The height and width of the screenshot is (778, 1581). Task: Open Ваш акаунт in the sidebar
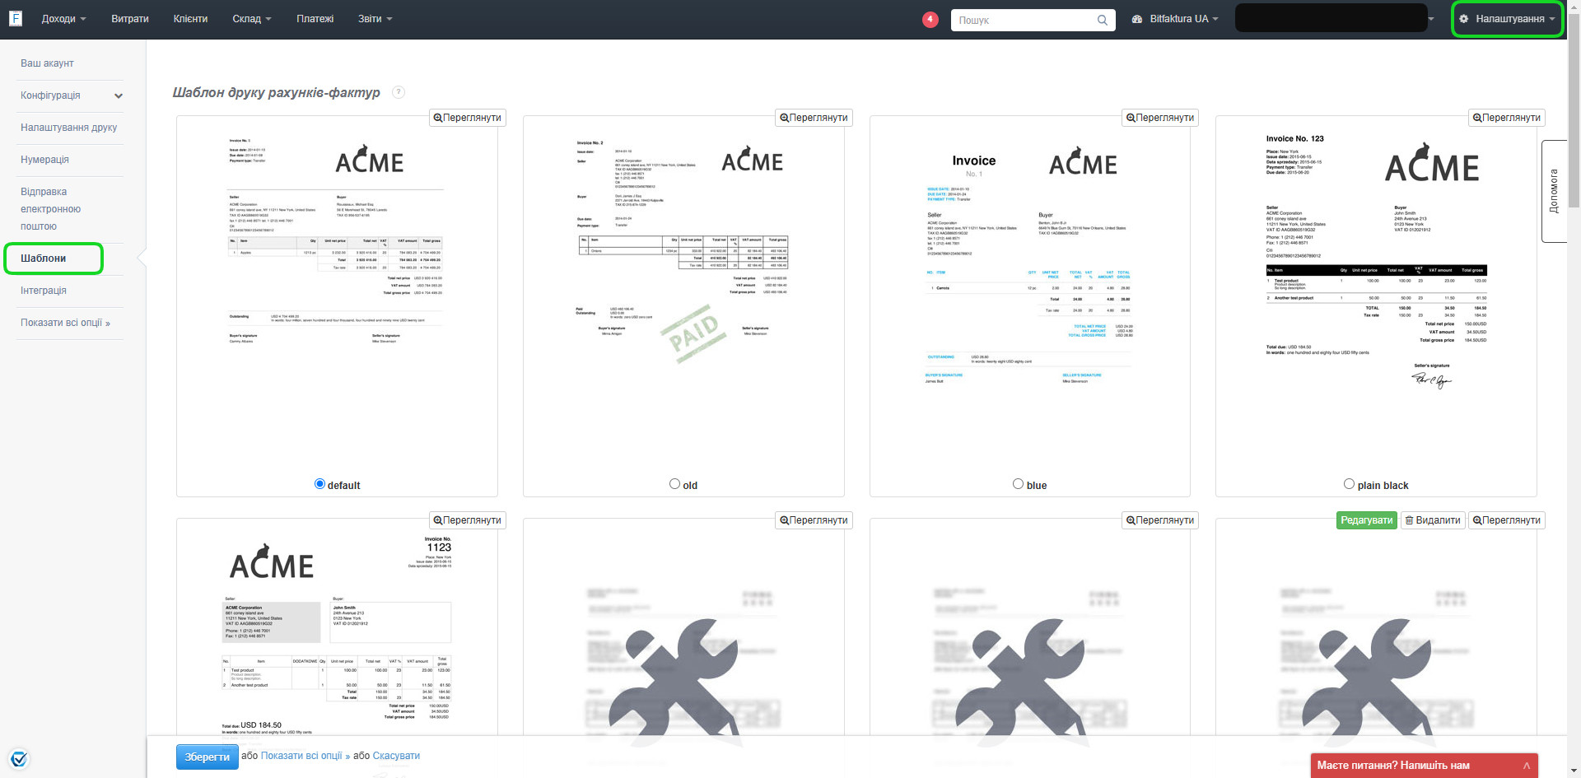(47, 63)
